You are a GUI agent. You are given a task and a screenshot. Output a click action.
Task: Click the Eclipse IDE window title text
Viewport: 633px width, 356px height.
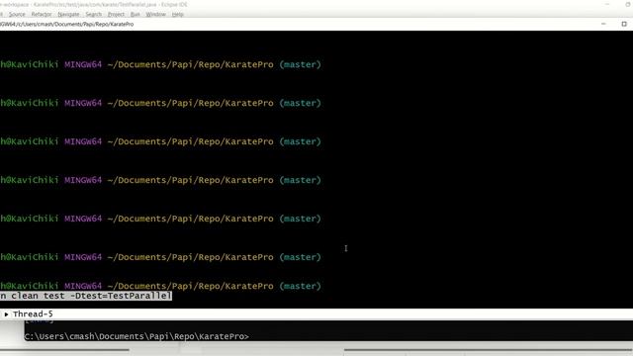tap(94, 4)
